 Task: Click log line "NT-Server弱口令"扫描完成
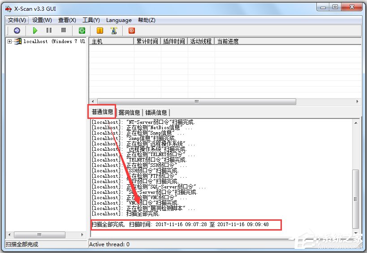pos(143,122)
